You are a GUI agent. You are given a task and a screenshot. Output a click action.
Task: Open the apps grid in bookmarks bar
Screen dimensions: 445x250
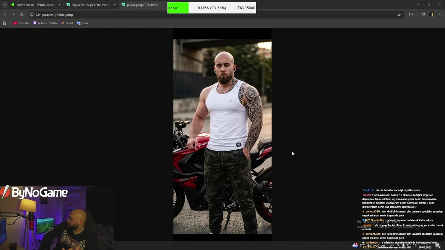5,23
